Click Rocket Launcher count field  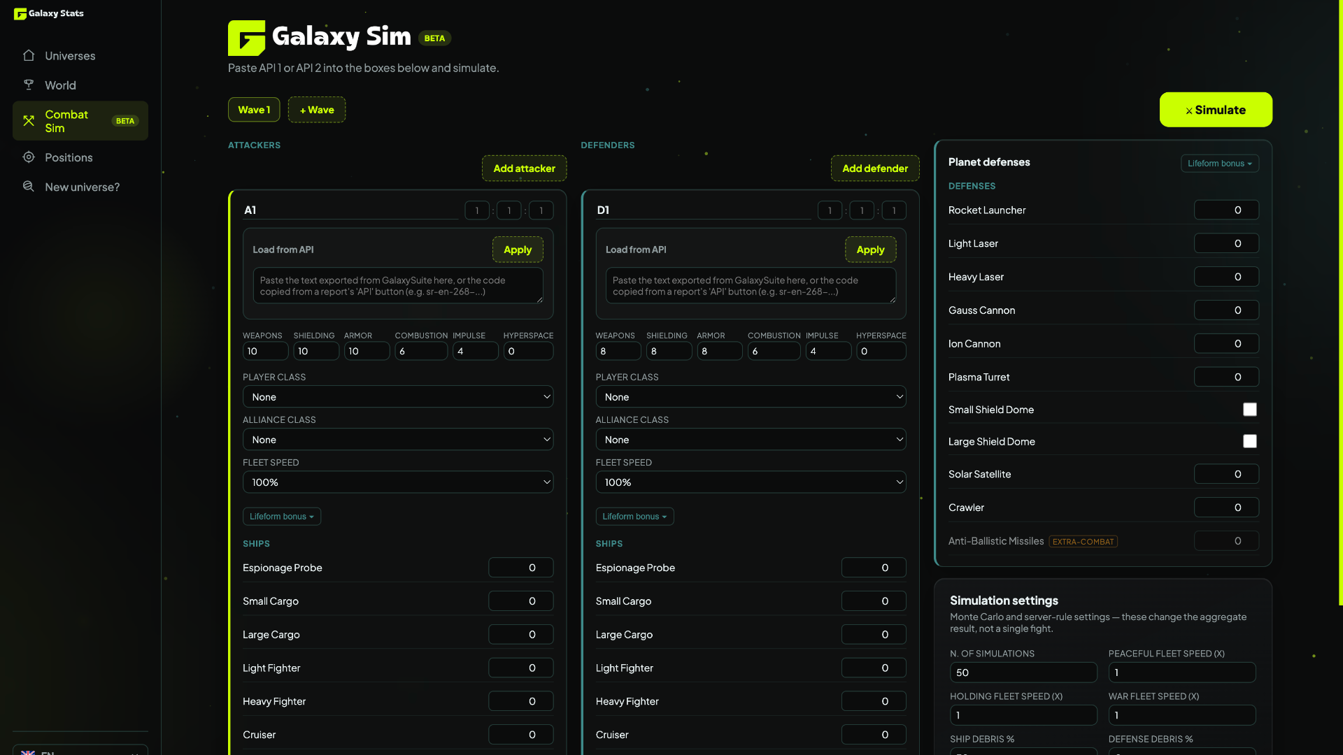pos(1226,210)
